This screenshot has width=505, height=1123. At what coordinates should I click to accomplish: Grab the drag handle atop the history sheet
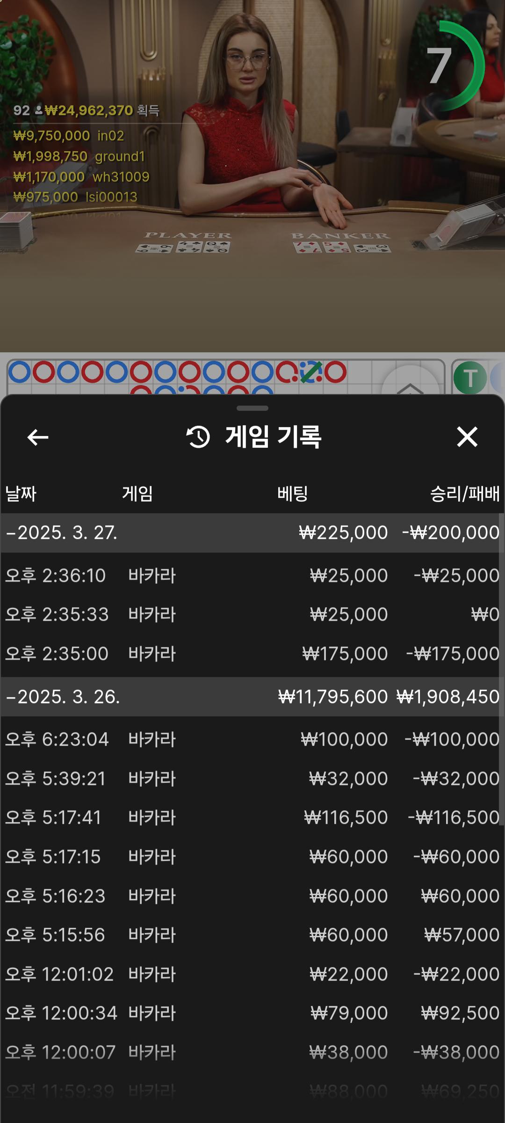[x=252, y=408]
